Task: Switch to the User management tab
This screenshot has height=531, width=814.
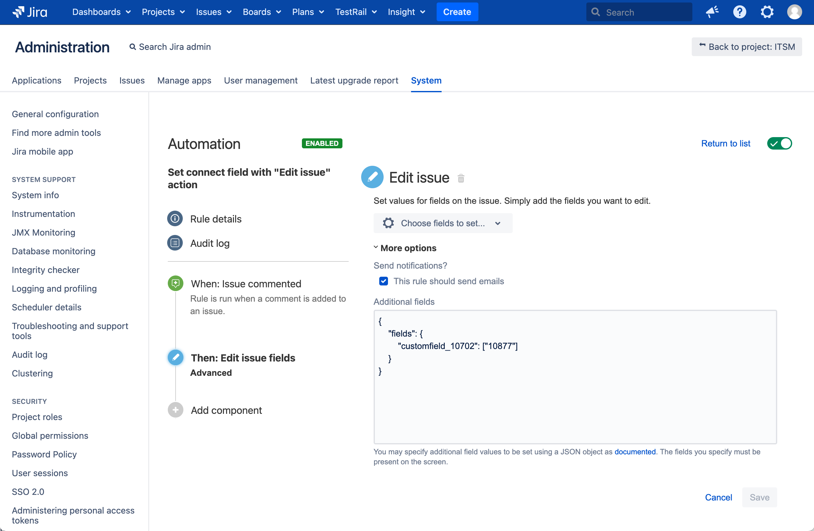Action: click(261, 81)
